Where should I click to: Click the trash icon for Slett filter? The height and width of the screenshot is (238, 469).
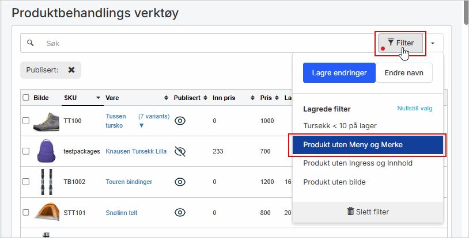click(350, 212)
